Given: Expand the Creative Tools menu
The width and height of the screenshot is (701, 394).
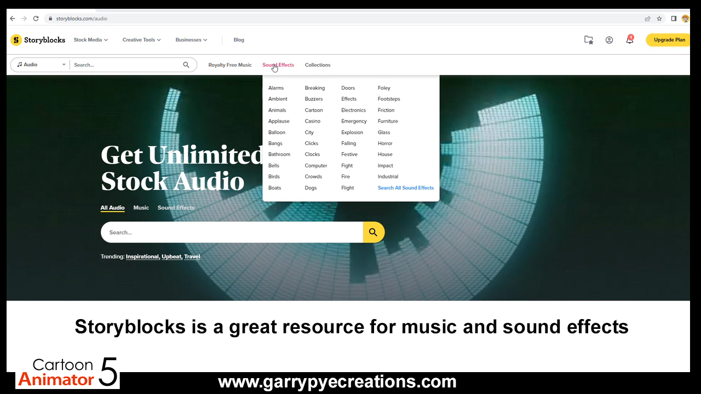Looking at the screenshot, I should (142, 40).
